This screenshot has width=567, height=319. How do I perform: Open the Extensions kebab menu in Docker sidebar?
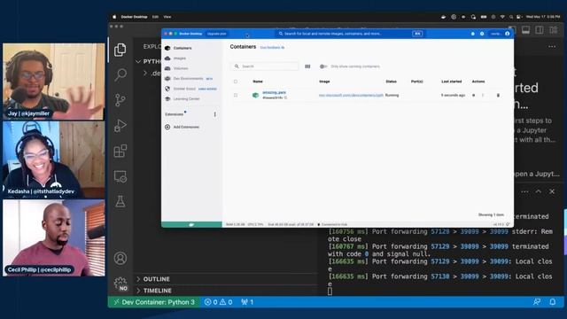click(214, 114)
